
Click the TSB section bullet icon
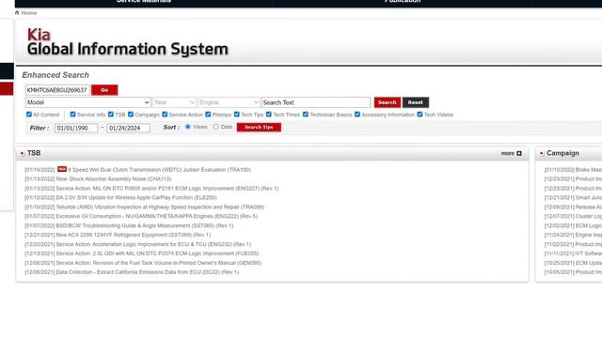pos(23,153)
